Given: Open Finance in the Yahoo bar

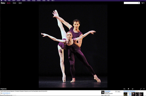Looking at the screenshot, I should pyautogui.click(x=19, y=1).
